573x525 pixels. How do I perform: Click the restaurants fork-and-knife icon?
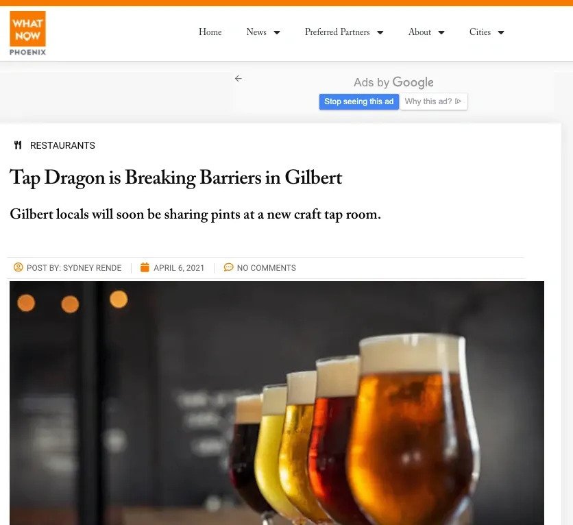(x=18, y=145)
